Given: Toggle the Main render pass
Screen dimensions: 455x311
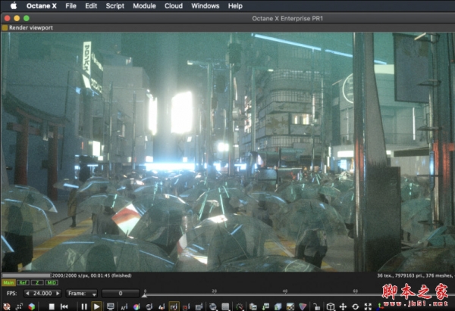Looking at the screenshot, I should 8,283.
